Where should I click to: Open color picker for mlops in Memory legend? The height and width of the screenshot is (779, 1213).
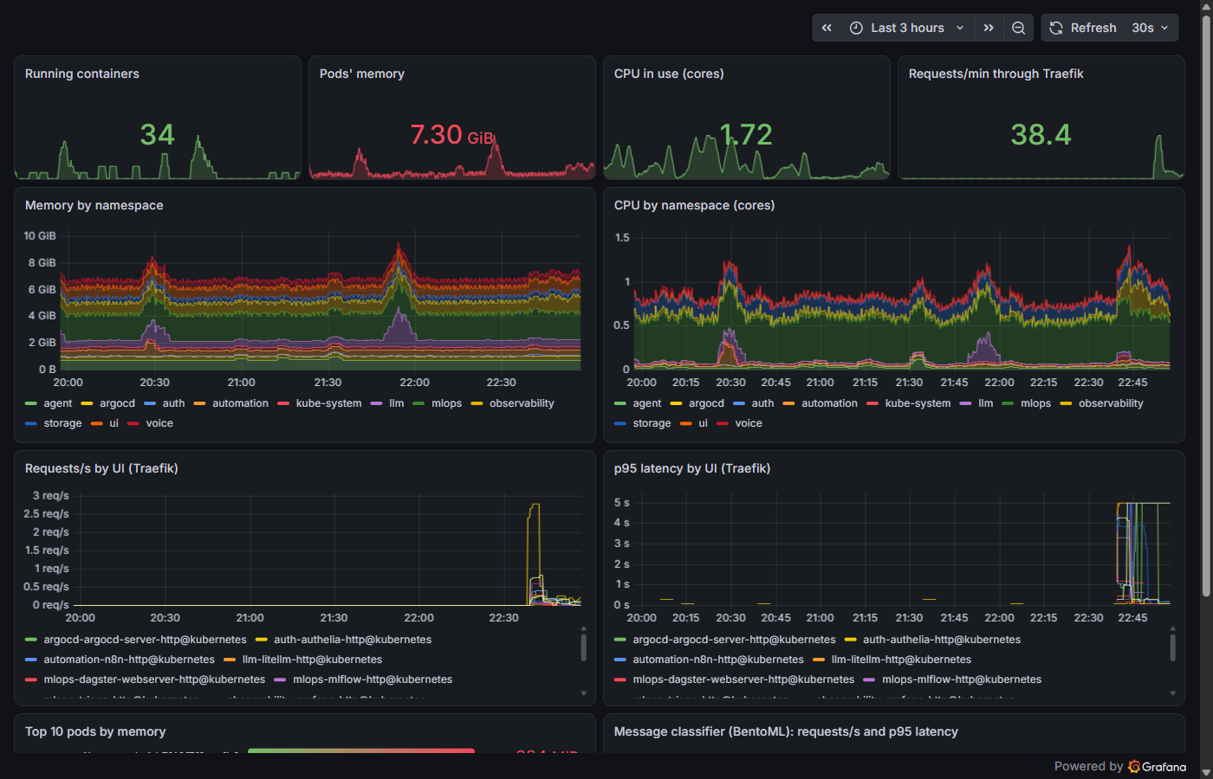pos(418,403)
